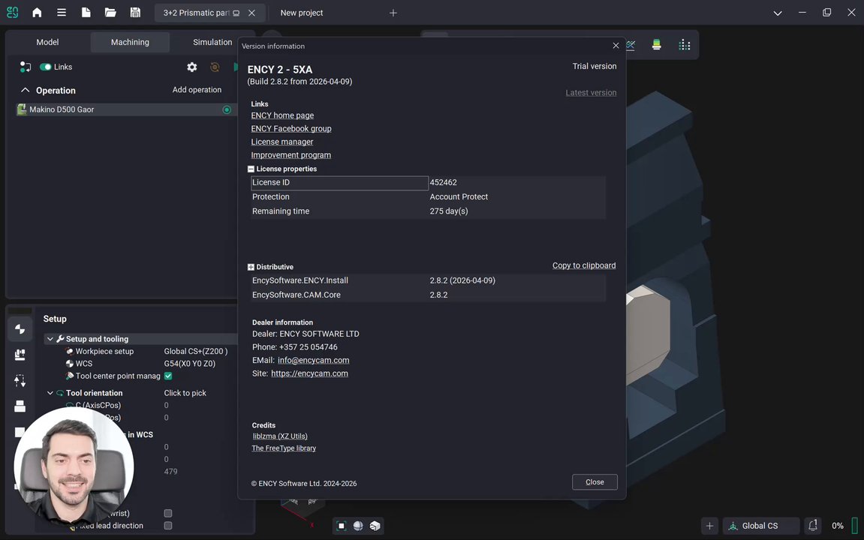
Task: Toggle the Links switch
Action: point(45,67)
